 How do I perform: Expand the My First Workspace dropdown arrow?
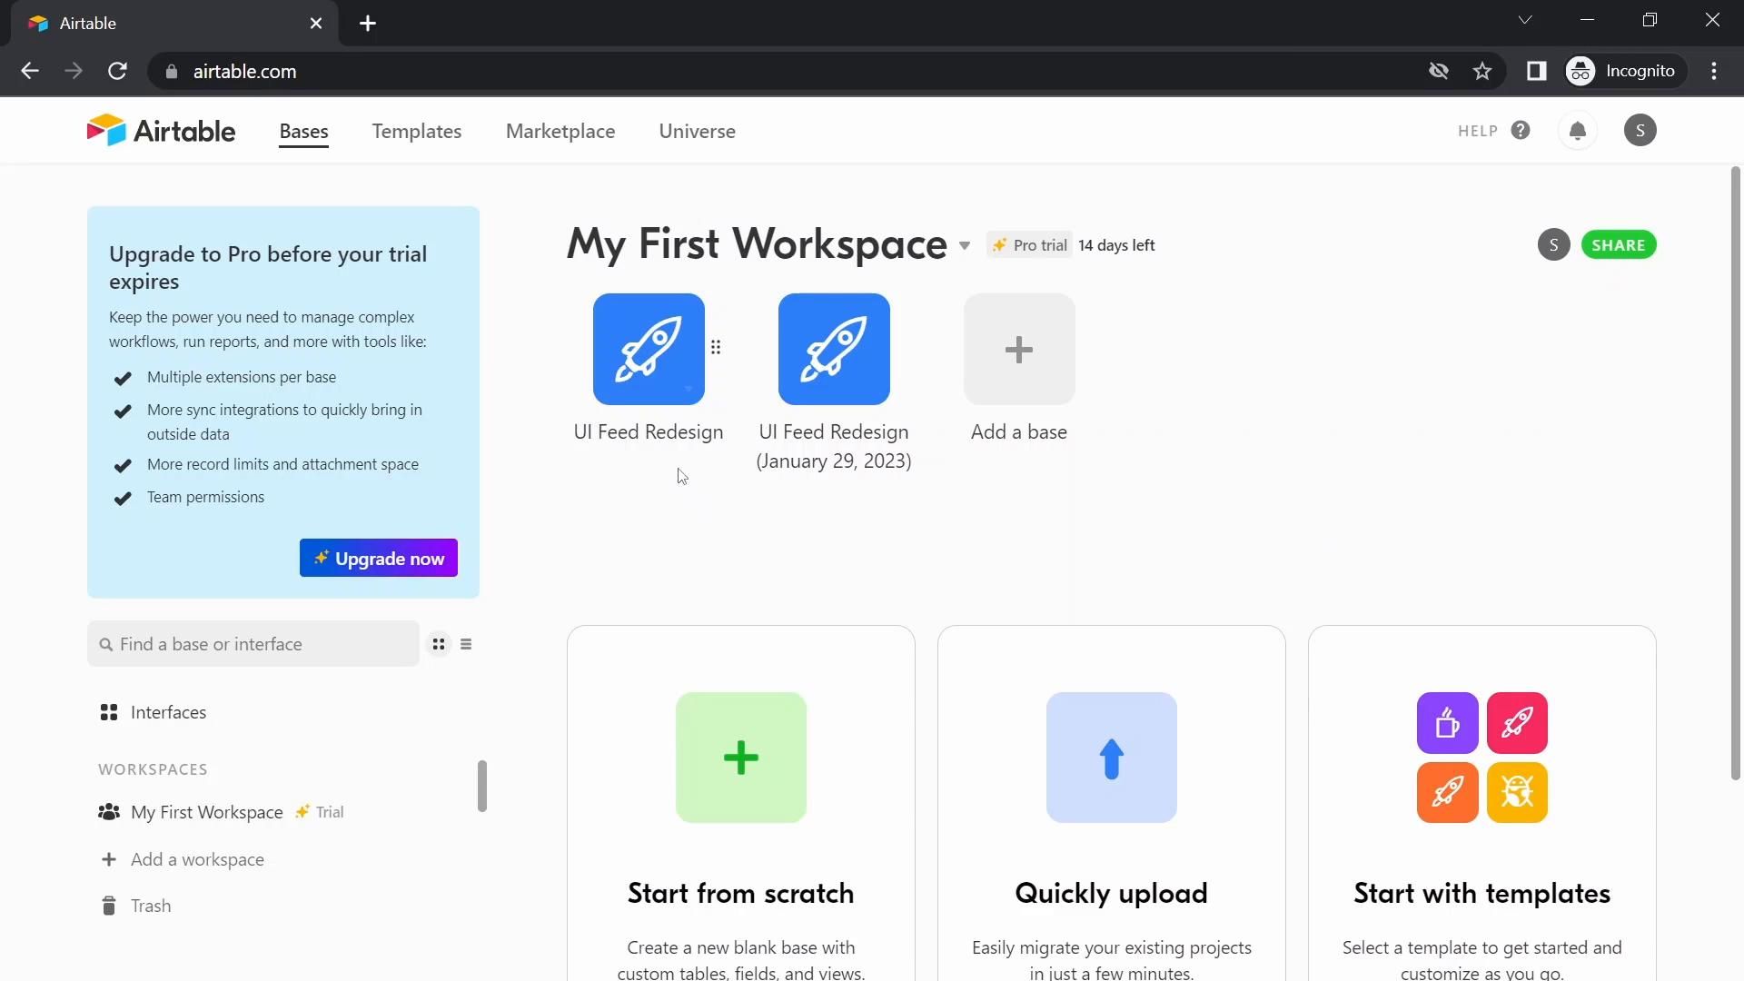pyautogui.click(x=965, y=245)
